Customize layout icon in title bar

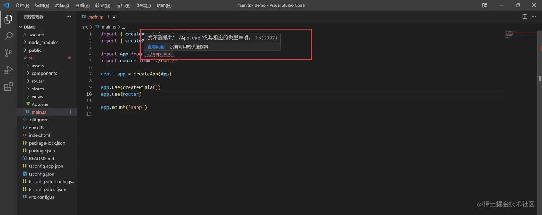pyautogui.click(x=485, y=5)
